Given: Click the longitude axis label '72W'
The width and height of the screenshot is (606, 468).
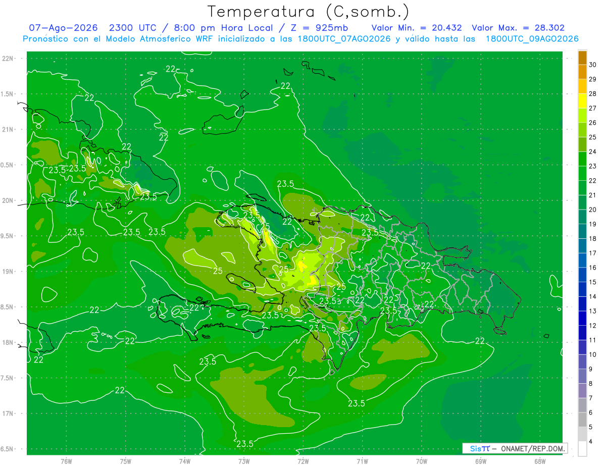Looking at the screenshot, I should pyautogui.click(x=303, y=461).
